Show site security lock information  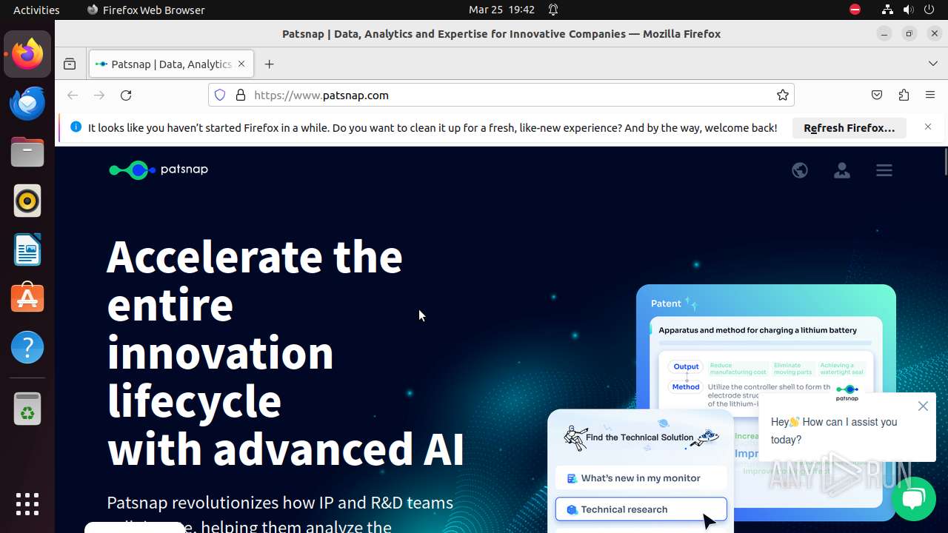(x=240, y=95)
